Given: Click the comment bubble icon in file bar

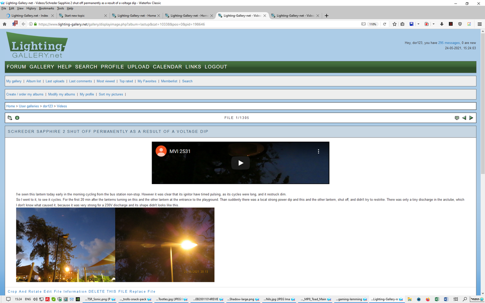Looking at the screenshot, I should click(x=457, y=118).
